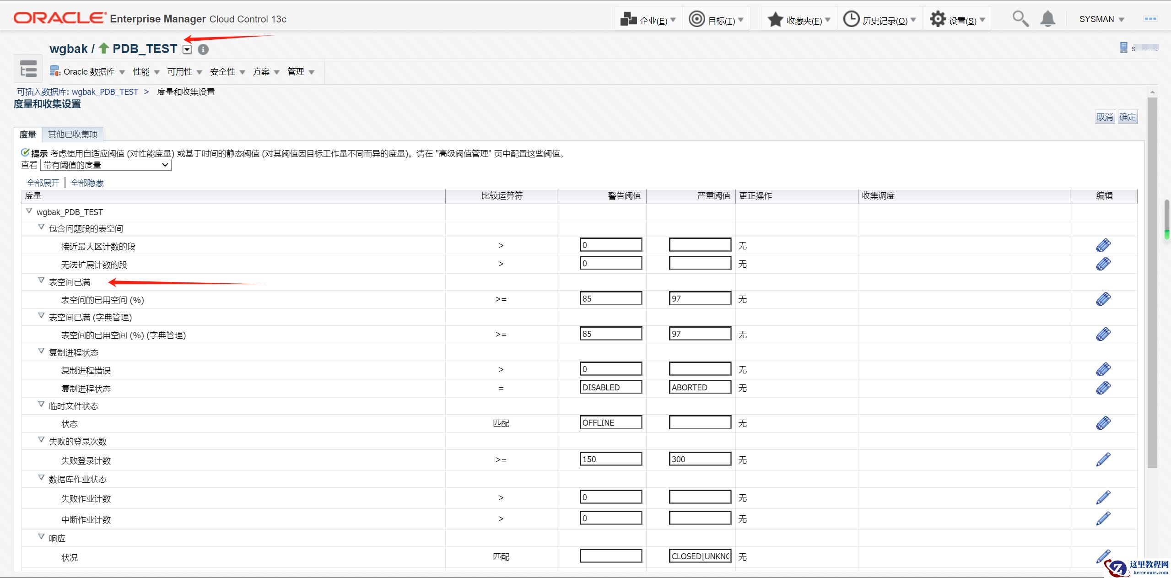Open the notifications bell icon
The width and height of the screenshot is (1171, 578).
point(1047,19)
